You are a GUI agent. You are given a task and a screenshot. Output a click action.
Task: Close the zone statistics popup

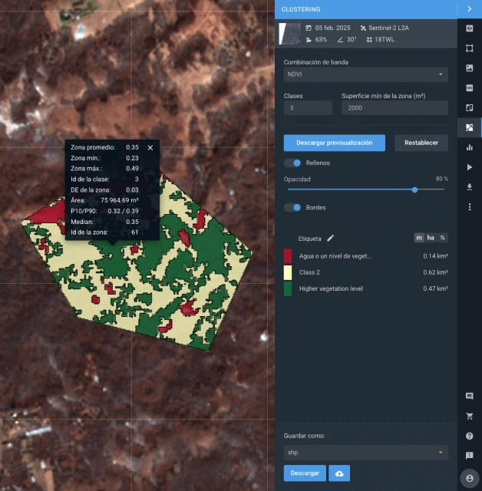(150, 147)
